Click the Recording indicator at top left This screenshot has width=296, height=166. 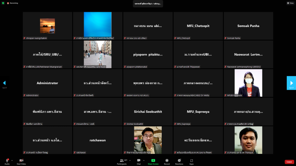(x=13, y=3)
